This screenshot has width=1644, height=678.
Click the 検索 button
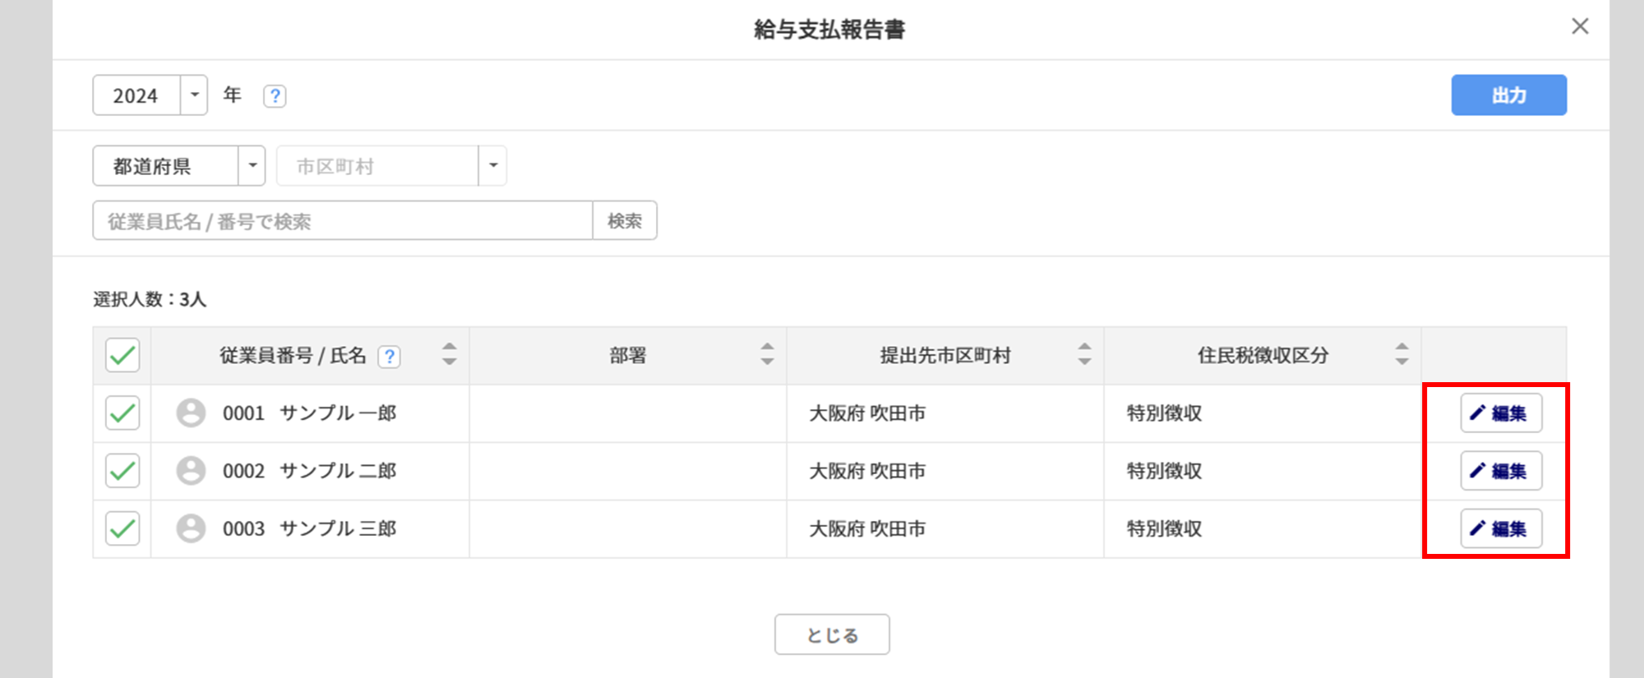point(625,220)
